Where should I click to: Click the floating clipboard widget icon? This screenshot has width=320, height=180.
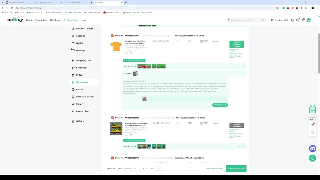[312, 132]
